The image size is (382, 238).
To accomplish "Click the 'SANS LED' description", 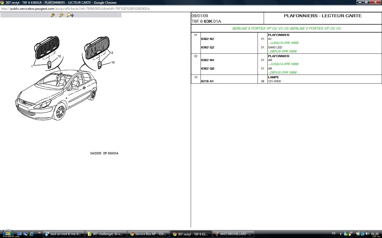I will 275,47.
